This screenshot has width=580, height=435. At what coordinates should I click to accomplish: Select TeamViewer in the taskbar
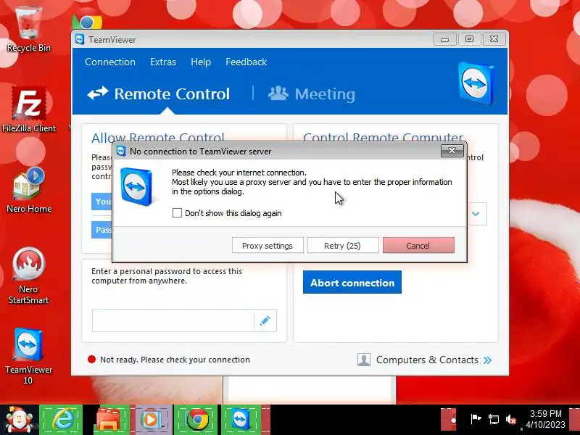[242, 420]
